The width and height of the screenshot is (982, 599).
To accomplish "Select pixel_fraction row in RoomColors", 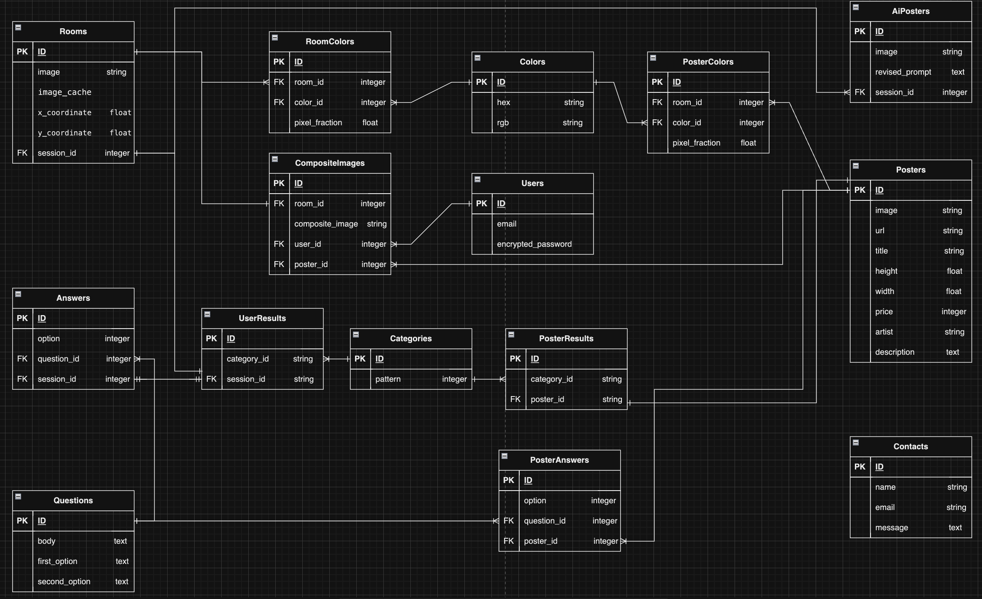I will tap(330, 123).
